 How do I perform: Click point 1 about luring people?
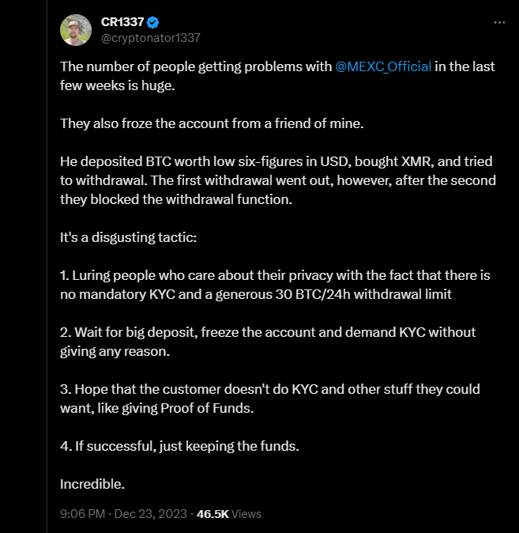(x=275, y=285)
